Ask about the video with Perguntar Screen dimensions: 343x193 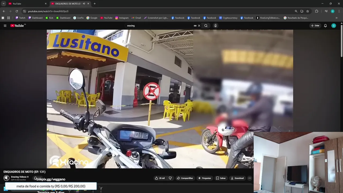pos(204,178)
